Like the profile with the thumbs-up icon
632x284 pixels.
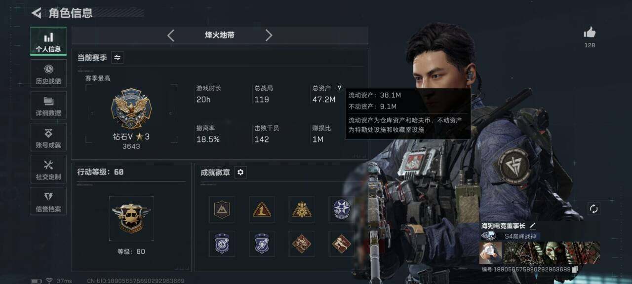(590, 33)
